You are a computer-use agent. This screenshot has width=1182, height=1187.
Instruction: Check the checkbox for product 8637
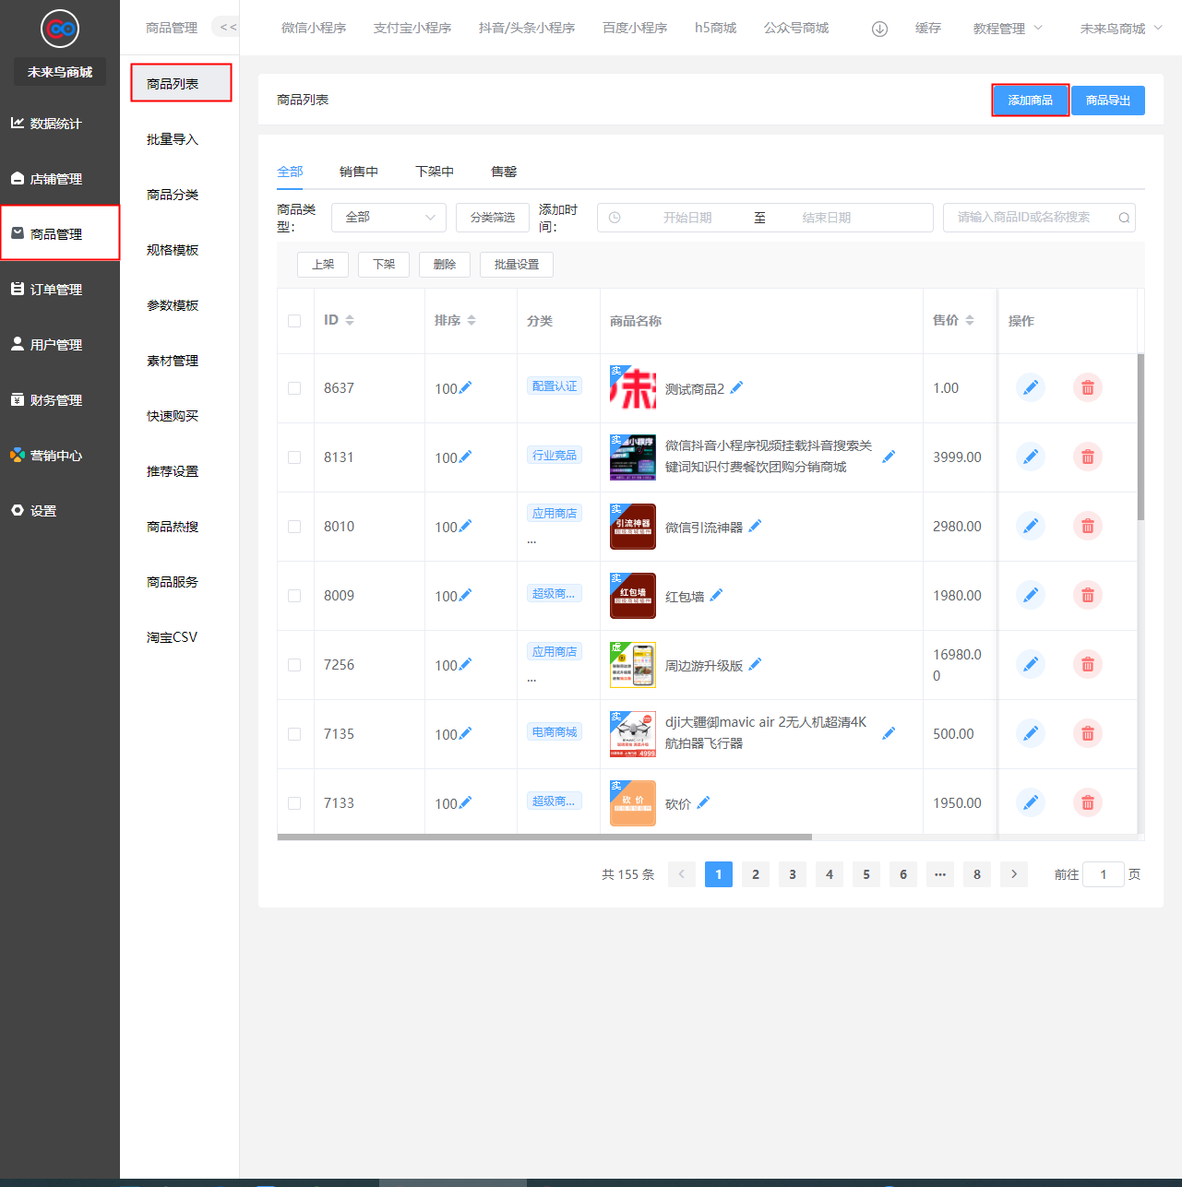(x=294, y=388)
